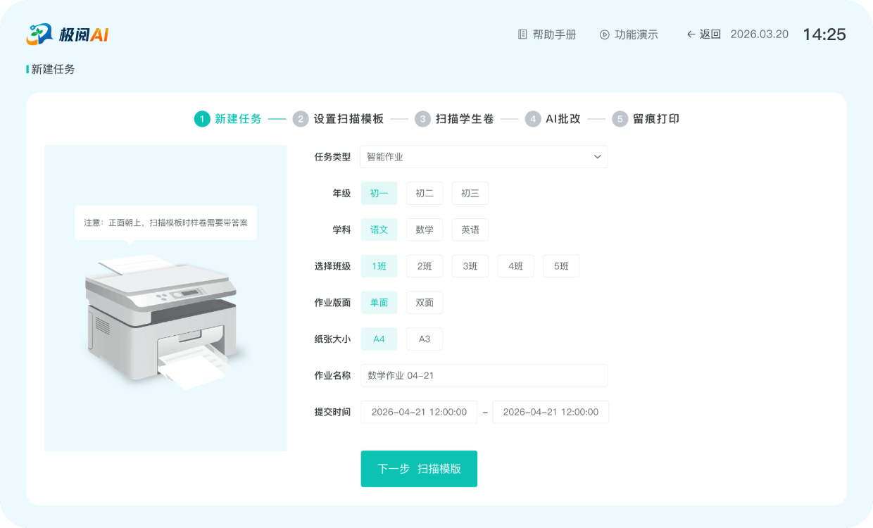Viewport: 873px width, 528px height.
Task: Click the 任务类型 label
Action: pyautogui.click(x=332, y=157)
